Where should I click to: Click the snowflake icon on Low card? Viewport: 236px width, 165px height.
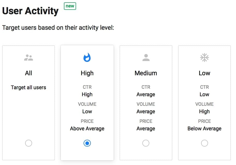click(x=204, y=57)
